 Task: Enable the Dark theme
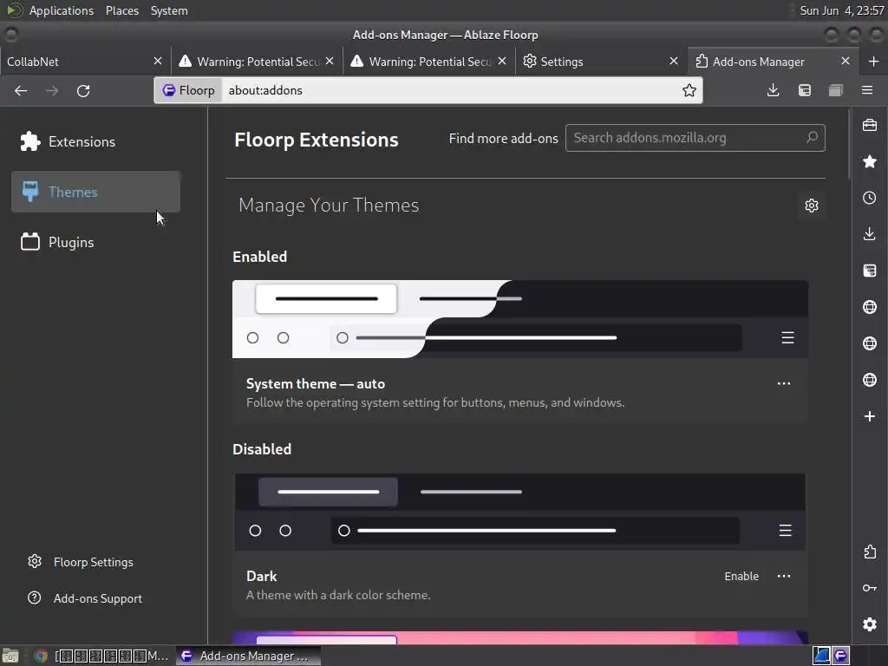[x=741, y=576]
